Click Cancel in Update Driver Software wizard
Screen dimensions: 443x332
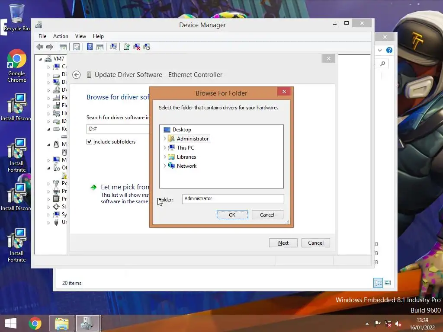315,243
